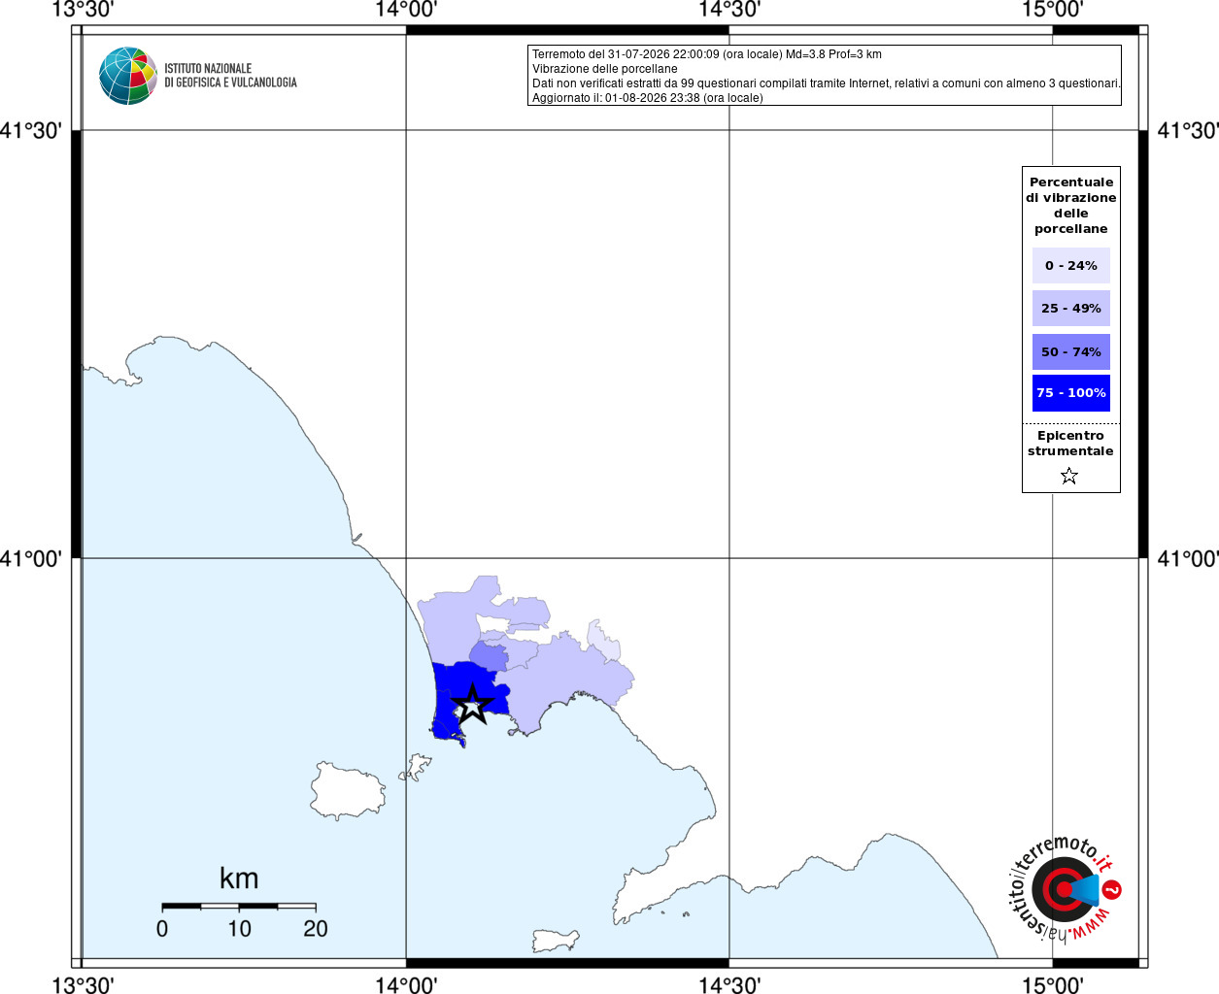Click the left axis label 41°30'
The image size is (1219, 994).
click(x=31, y=130)
